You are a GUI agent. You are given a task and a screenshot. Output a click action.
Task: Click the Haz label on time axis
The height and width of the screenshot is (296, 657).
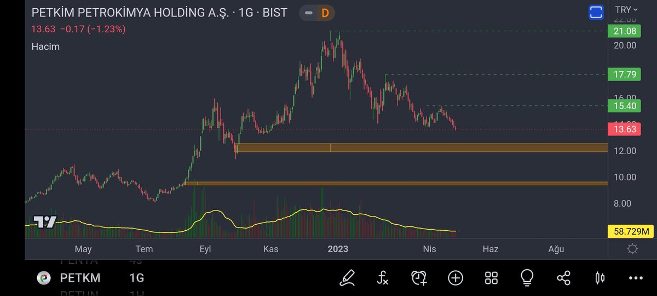point(491,249)
